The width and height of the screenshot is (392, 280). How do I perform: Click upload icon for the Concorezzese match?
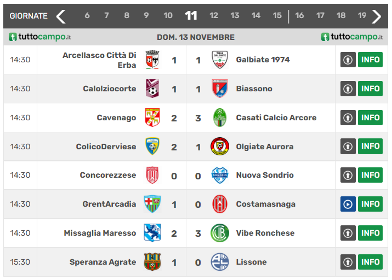point(348,175)
